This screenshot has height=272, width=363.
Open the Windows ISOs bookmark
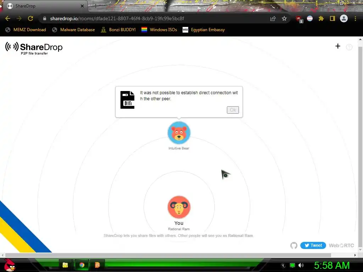pos(159,30)
